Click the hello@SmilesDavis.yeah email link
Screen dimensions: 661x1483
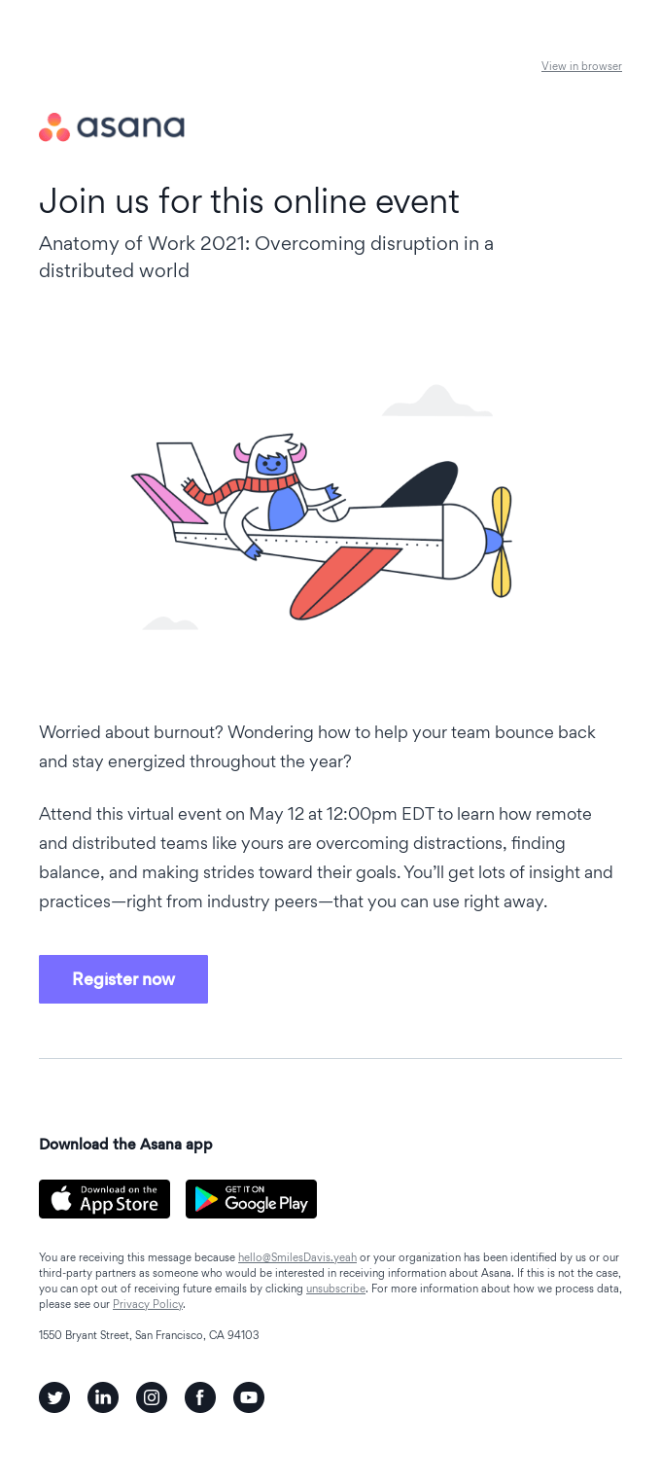coord(296,1257)
